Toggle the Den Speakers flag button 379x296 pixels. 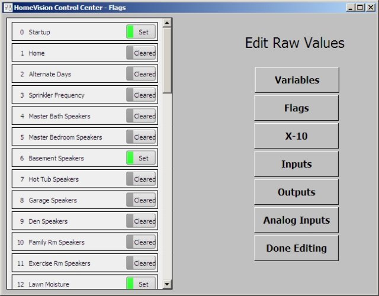(141, 221)
